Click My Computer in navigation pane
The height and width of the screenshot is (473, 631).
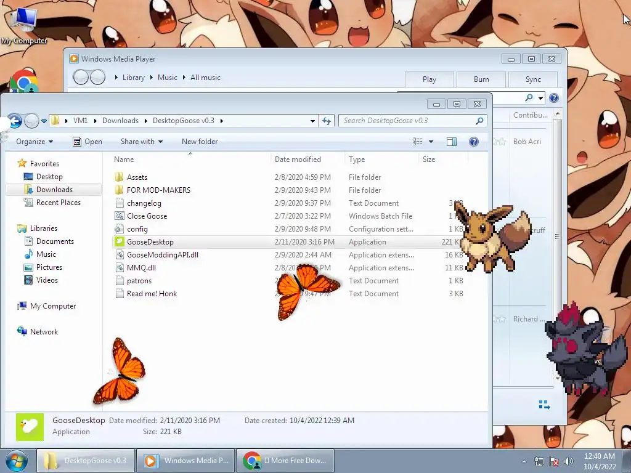click(53, 306)
